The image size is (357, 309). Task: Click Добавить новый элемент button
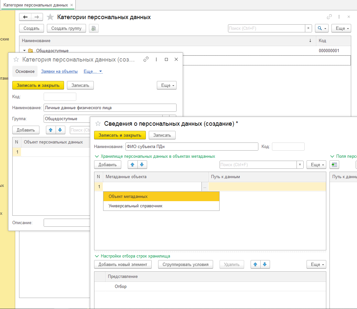click(123, 265)
